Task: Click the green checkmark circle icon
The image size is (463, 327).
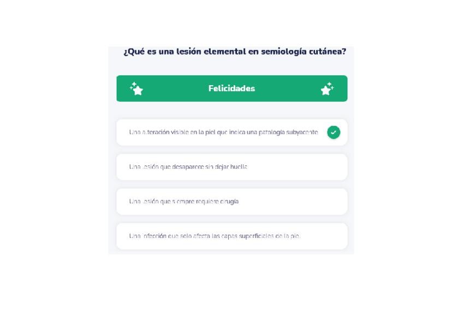Action: pos(333,132)
